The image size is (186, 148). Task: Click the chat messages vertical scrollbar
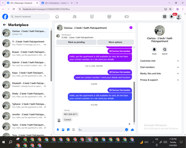click(134, 102)
